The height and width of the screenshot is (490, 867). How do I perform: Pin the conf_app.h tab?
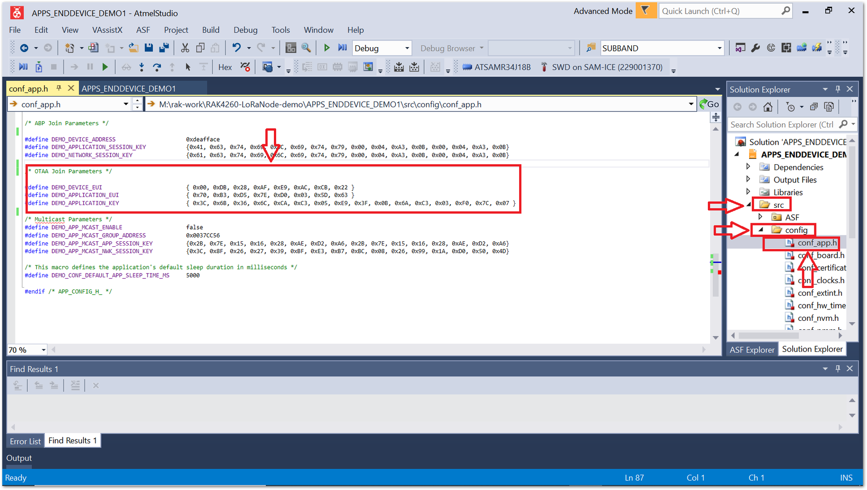click(x=59, y=88)
